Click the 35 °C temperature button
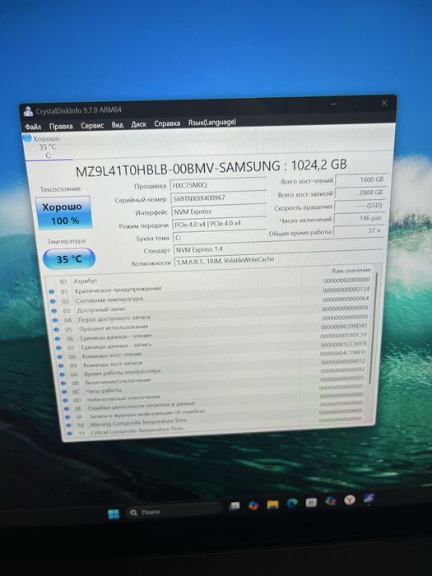 coord(69,259)
